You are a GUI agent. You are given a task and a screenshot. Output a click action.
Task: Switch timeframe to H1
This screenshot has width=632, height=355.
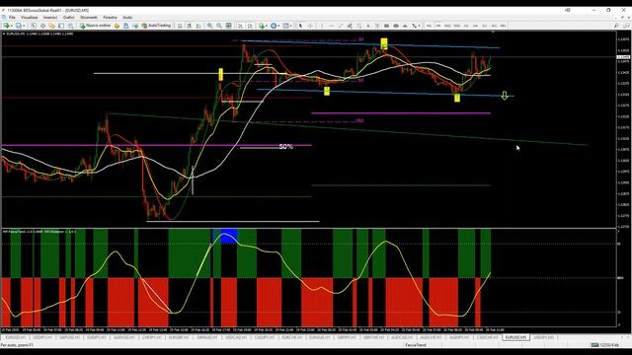[466, 26]
